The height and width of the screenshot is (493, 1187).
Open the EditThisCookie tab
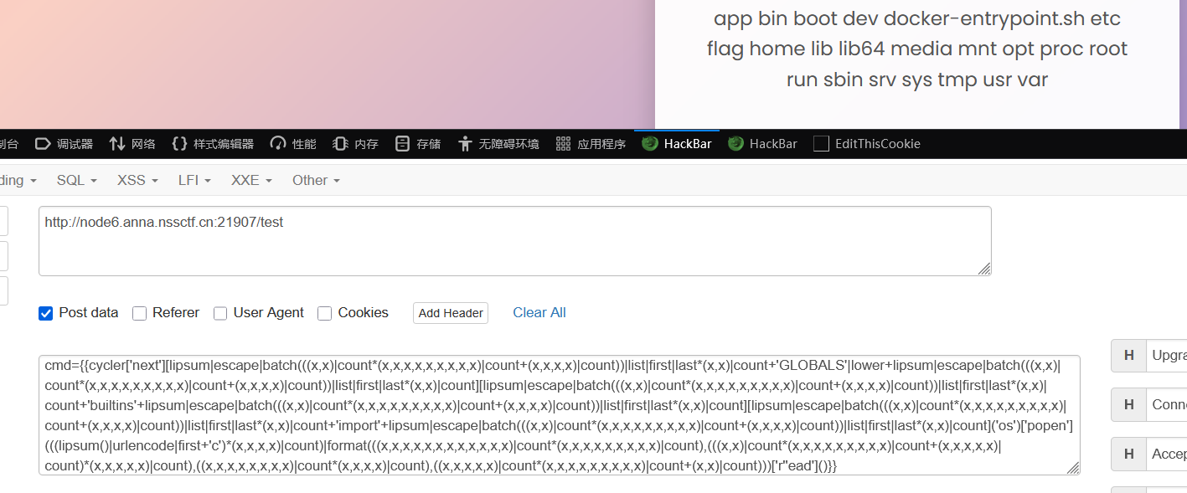click(x=867, y=144)
